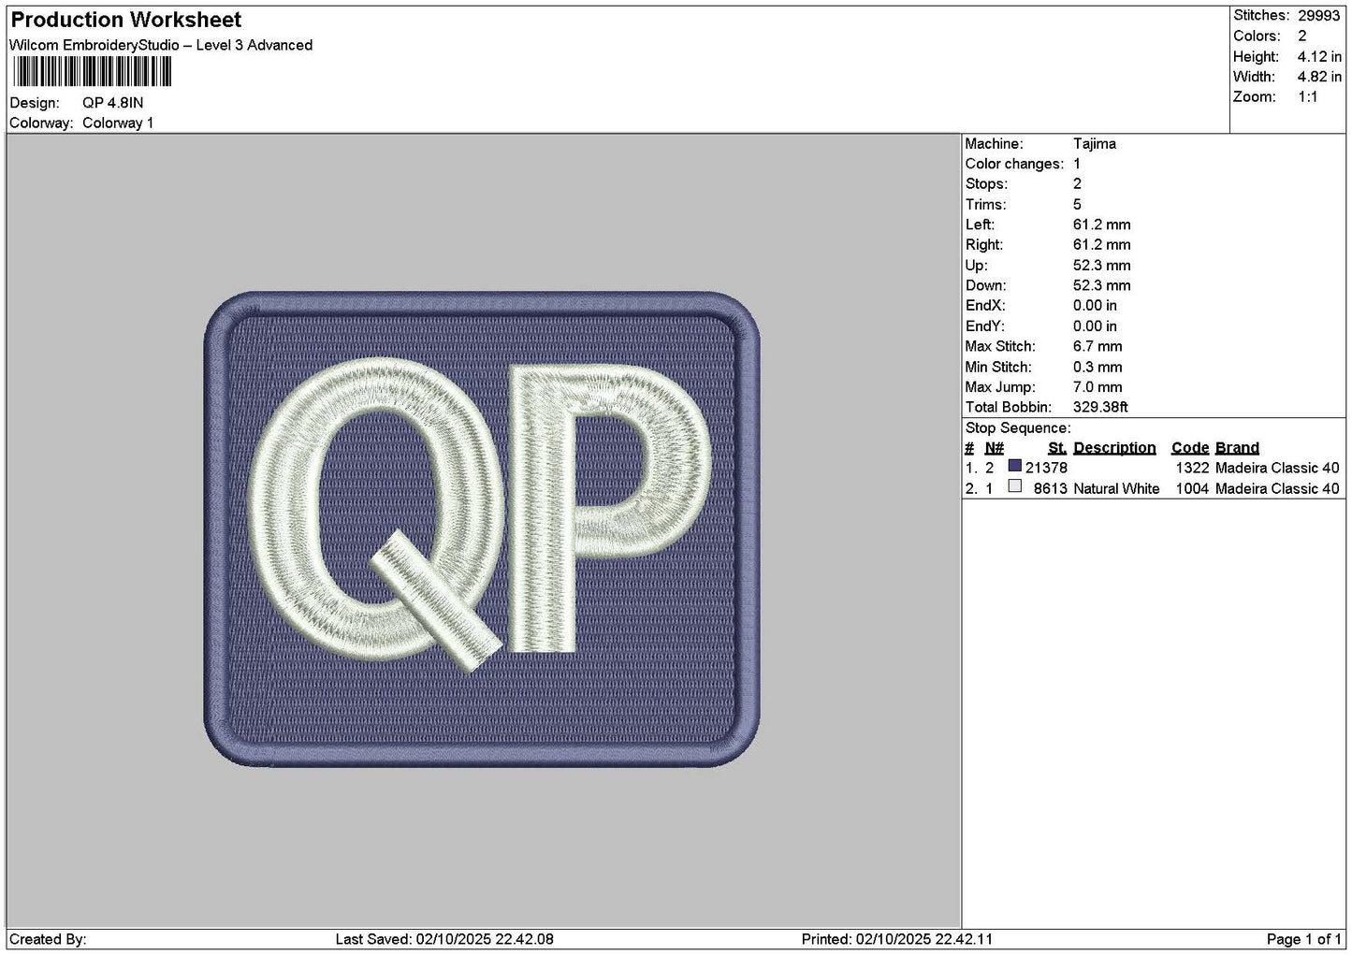Click the 'Created By:' footer label

48,939
